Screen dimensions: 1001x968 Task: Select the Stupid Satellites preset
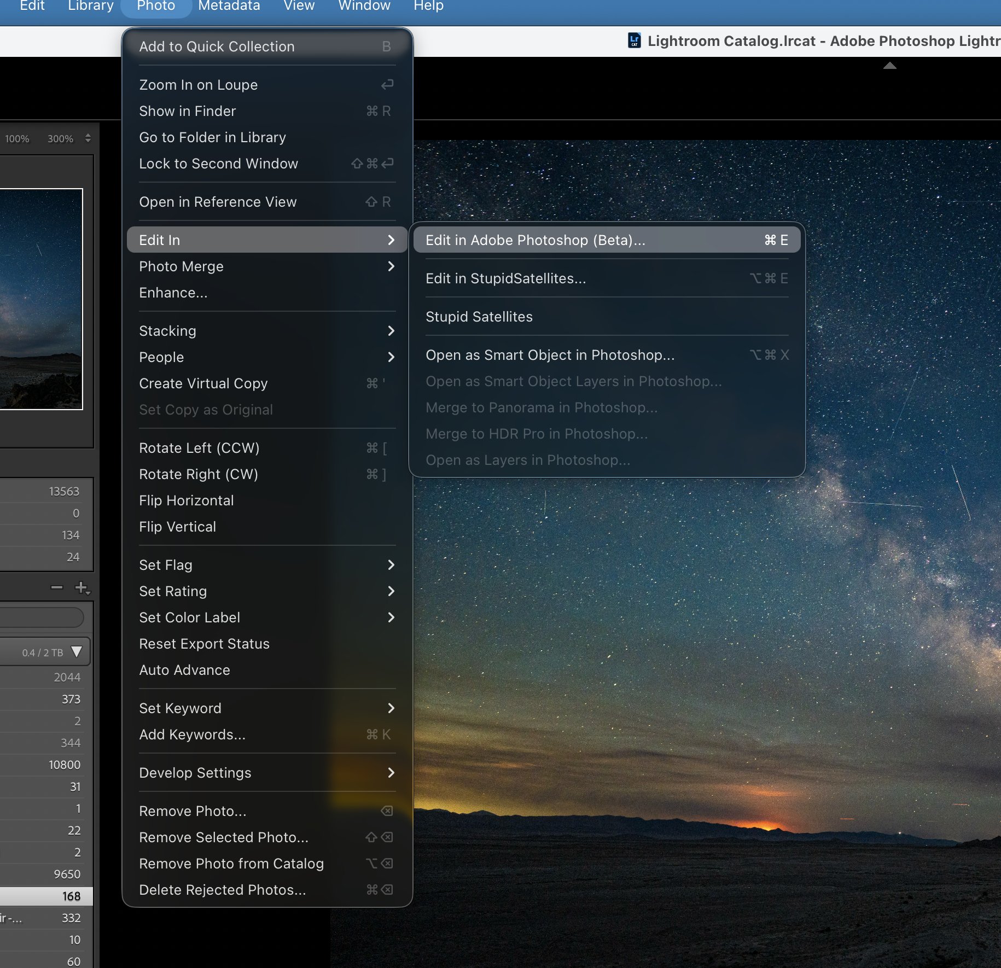607,317
